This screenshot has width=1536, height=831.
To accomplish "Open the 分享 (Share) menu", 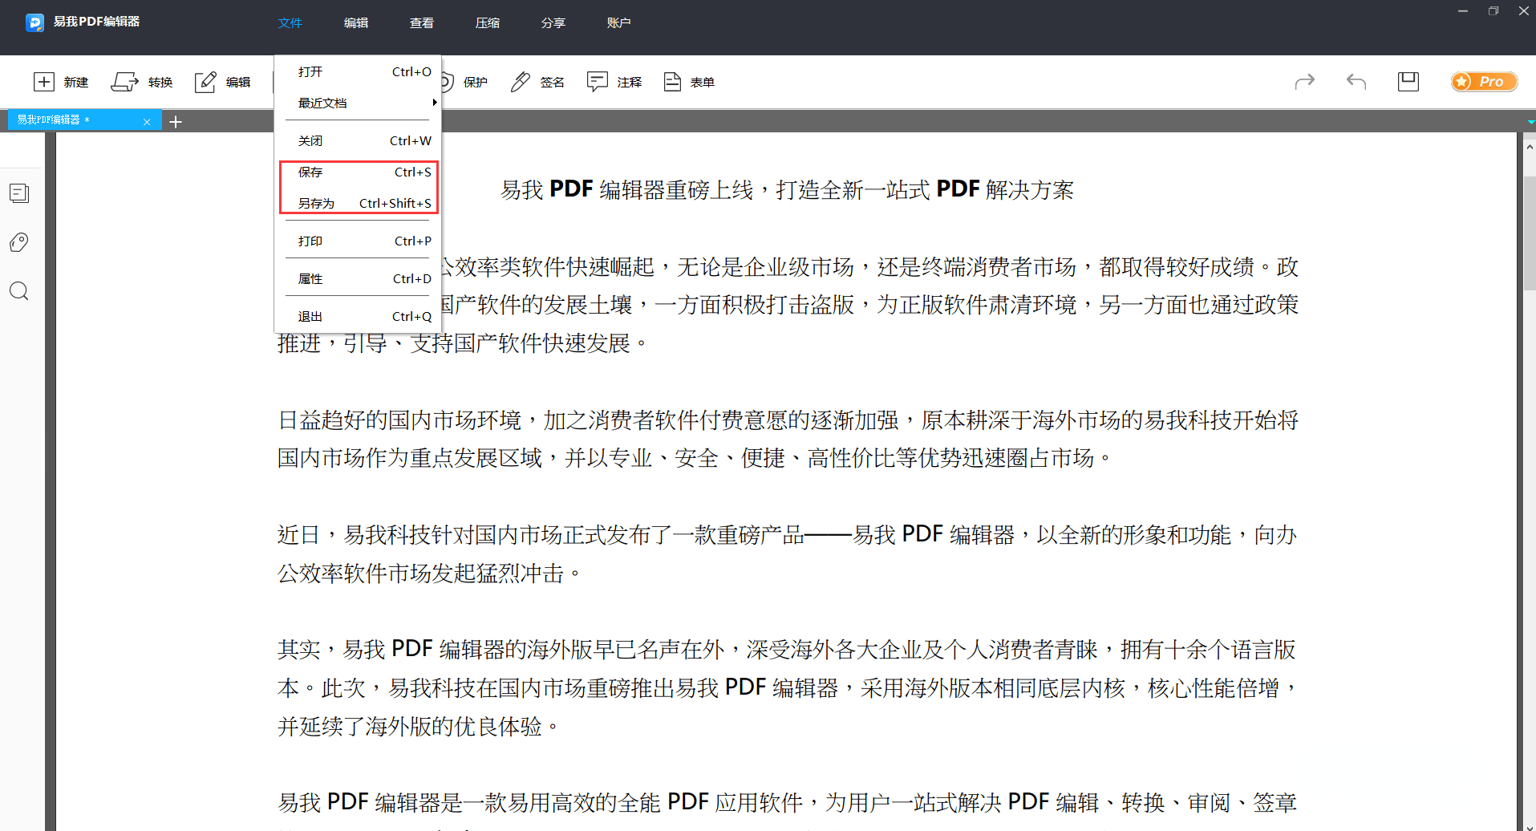I will pos(553,22).
